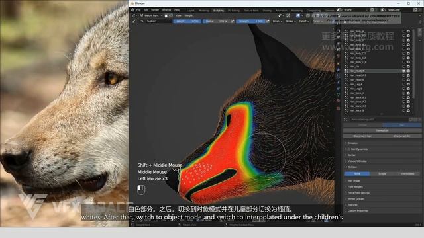The image size is (424, 238).
Task: Click the Blender logo menu icon
Action: (132, 10)
